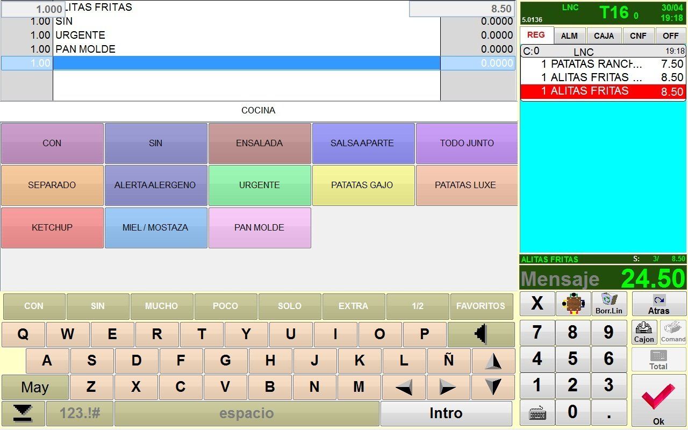Image resolution: width=688 pixels, height=430 pixels.
Task: Click the right arrow key
Action: pos(448,387)
